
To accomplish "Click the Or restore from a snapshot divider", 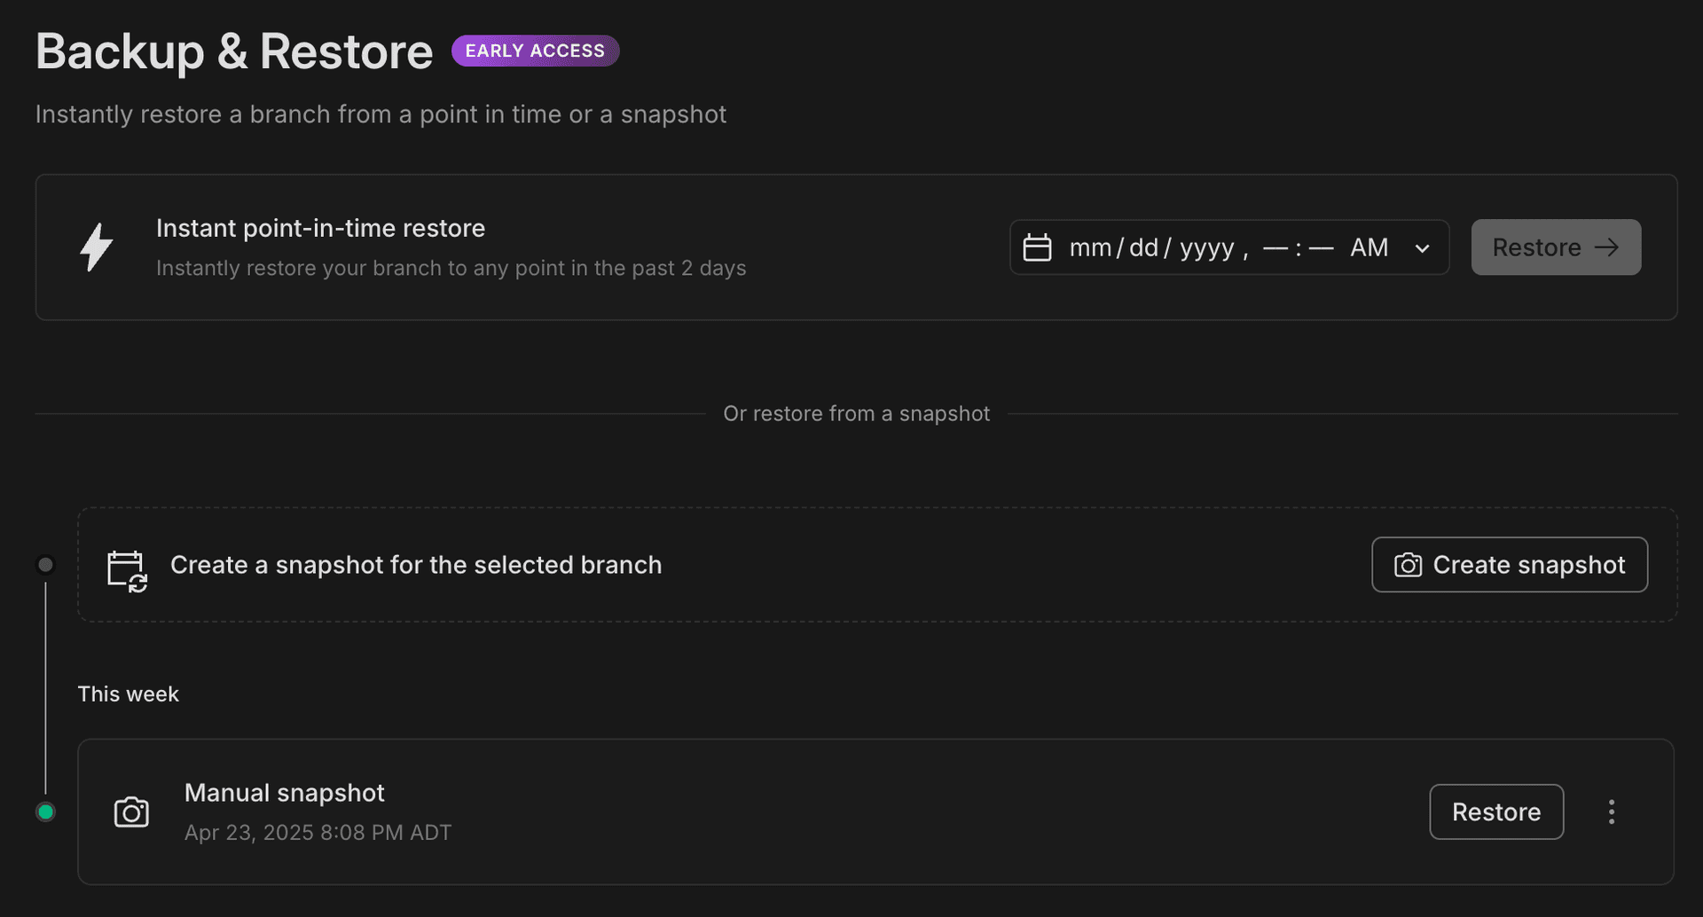I will 856,412.
